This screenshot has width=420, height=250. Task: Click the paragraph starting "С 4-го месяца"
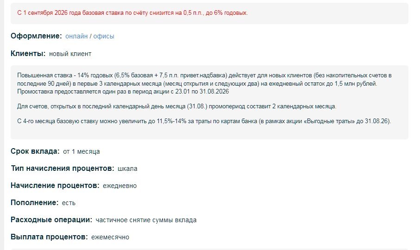click(x=204, y=121)
